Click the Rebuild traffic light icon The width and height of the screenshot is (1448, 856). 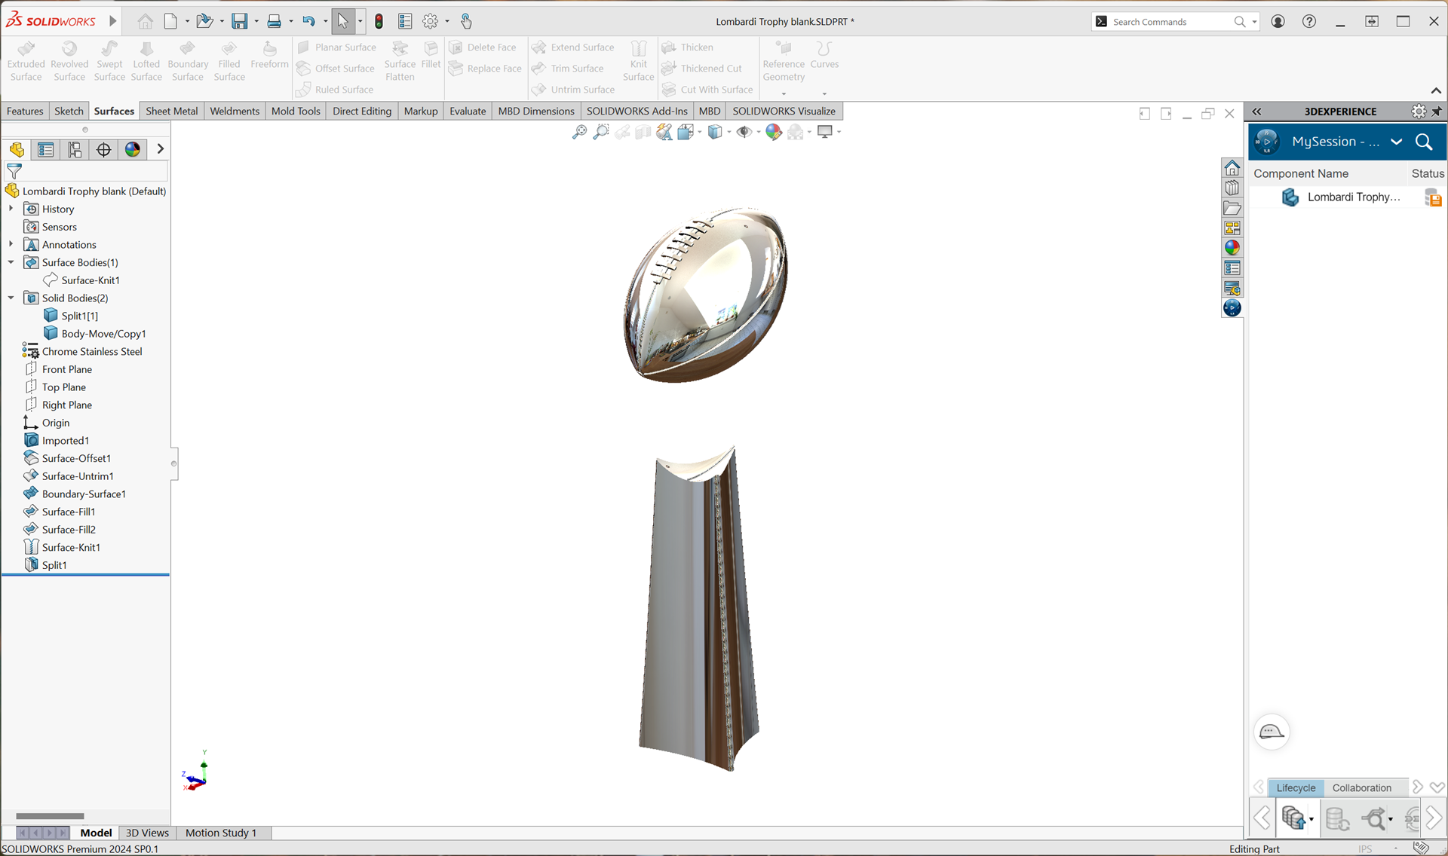(x=379, y=21)
